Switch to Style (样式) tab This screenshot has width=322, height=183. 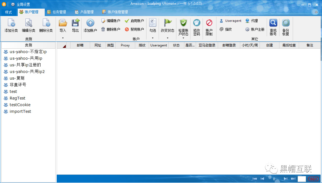click(x=9, y=12)
